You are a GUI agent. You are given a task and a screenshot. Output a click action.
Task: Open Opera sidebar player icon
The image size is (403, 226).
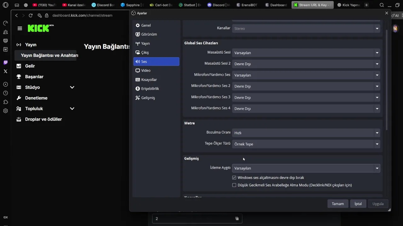pos(5,84)
